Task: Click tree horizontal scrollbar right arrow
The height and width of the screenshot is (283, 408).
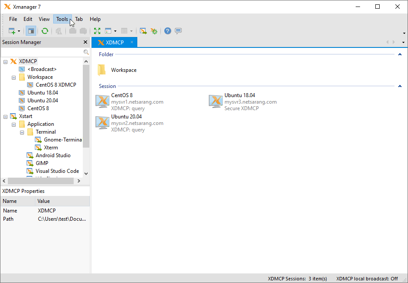Action: click(78, 181)
